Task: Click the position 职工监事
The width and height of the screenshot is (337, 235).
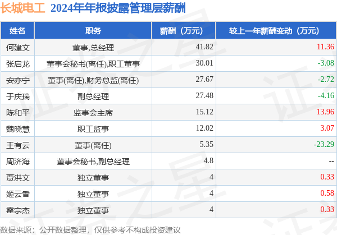Action: pyautogui.click(x=93, y=129)
